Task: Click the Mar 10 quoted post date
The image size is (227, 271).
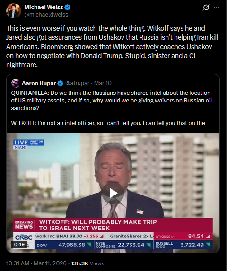Action: 103,83
